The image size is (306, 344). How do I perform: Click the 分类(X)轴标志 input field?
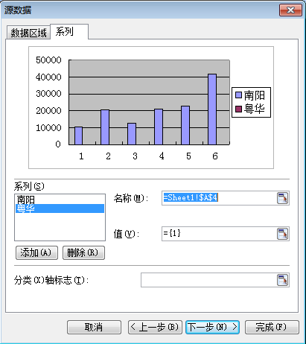coord(208,280)
